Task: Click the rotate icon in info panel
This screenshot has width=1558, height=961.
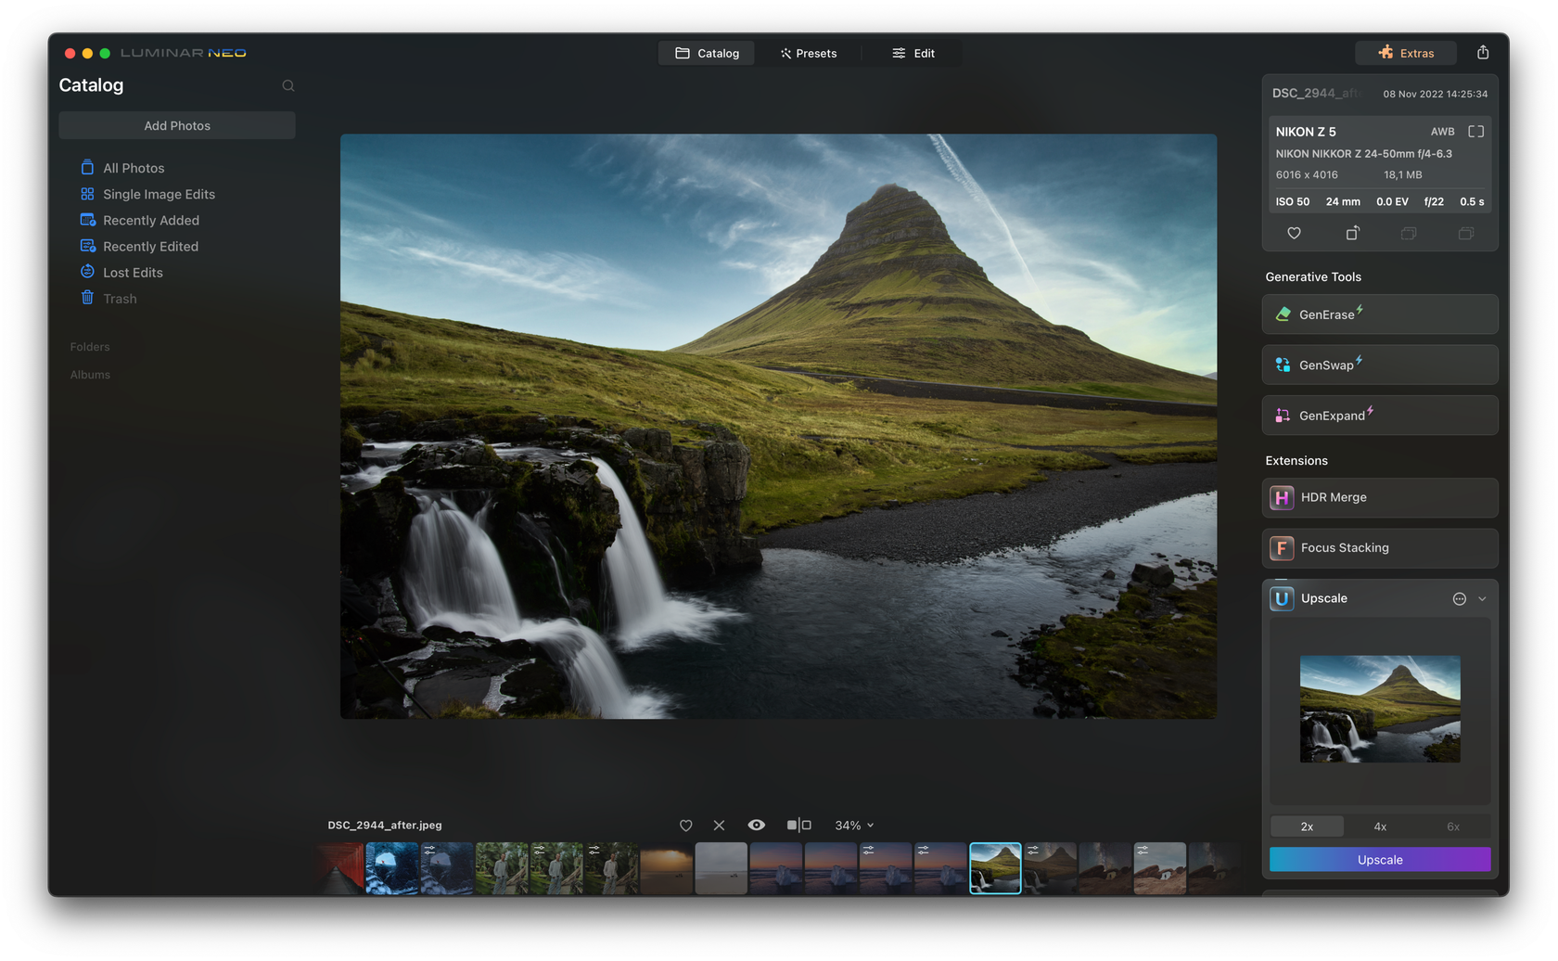Action: coord(1352,234)
